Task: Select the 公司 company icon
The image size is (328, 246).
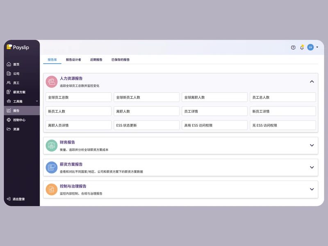Action: [9, 73]
